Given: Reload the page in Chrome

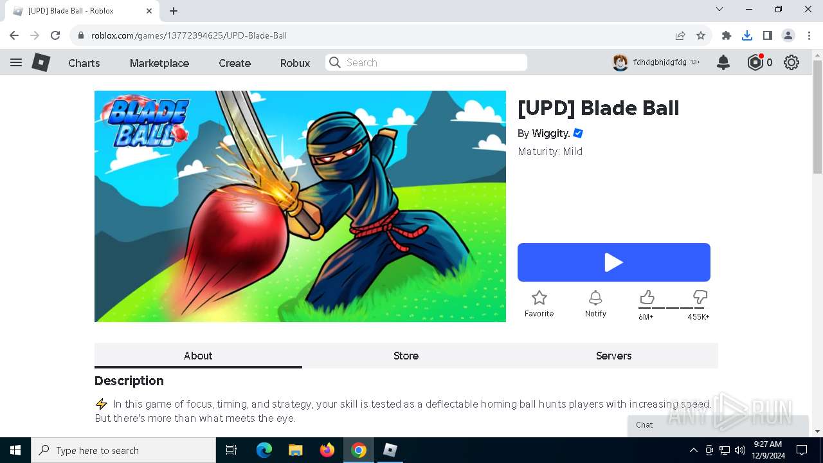Looking at the screenshot, I should [x=55, y=35].
